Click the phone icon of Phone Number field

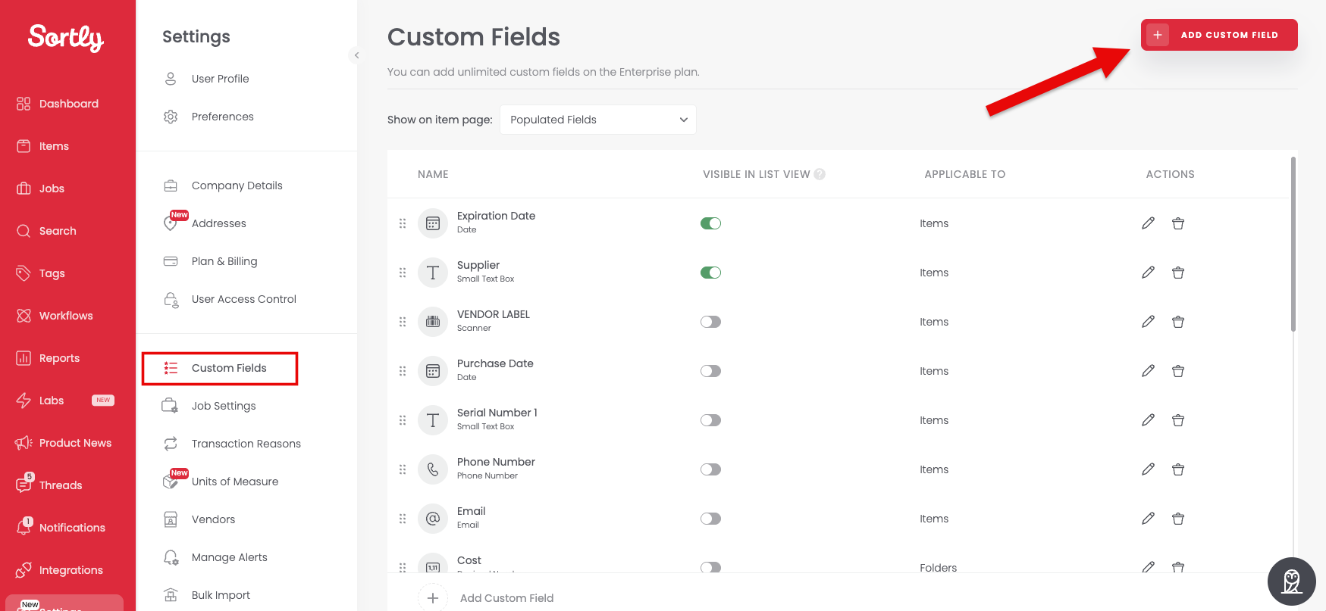tap(433, 469)
